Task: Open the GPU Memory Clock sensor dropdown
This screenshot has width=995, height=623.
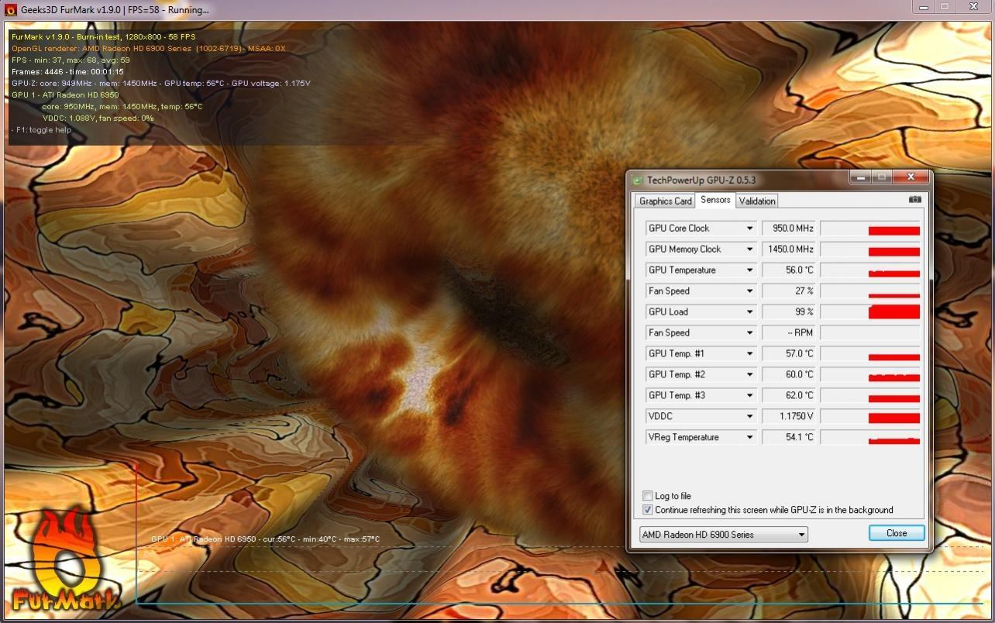Action: pyautogui.click(x=749, y=250)
